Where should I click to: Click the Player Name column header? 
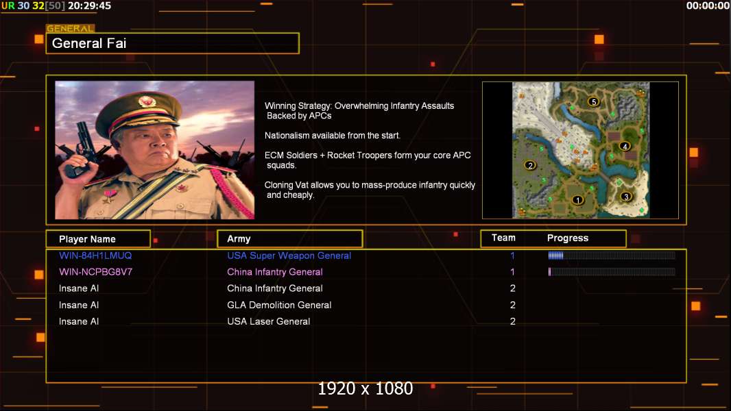(x=98, y=239)
